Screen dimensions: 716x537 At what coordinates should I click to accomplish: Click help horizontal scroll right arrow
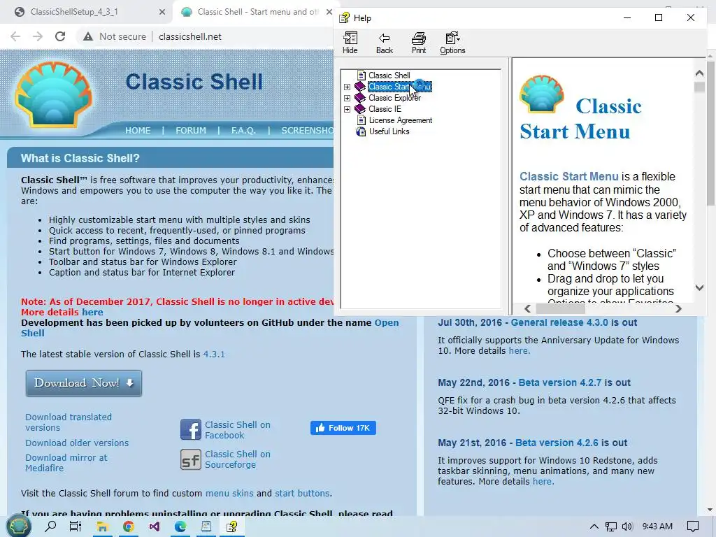(678, 308)
